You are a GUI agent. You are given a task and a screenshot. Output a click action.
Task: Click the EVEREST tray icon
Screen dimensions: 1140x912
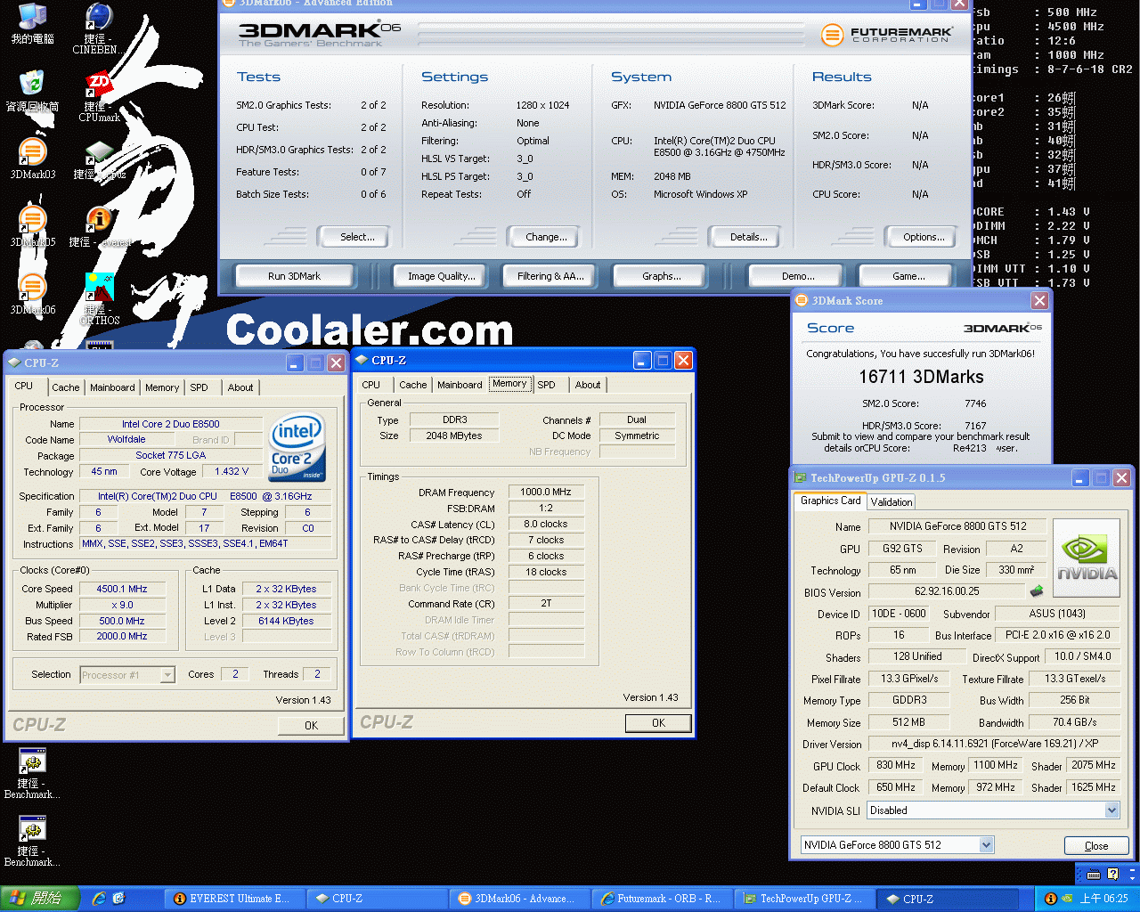(x=1051, y=899)
